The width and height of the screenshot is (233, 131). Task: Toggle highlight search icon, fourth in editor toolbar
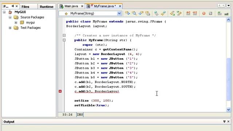(x=148, y=13)
